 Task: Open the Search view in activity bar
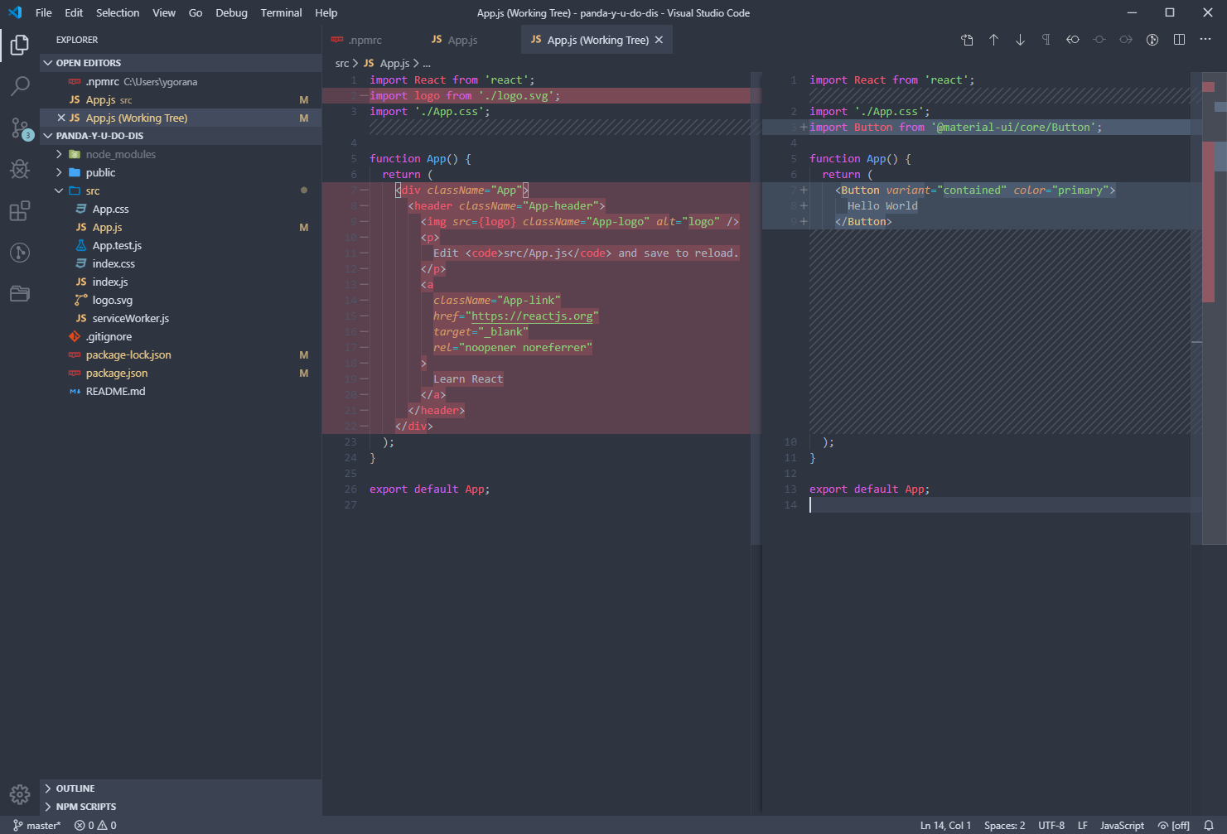pyautogui.click(x=20, y=86)
